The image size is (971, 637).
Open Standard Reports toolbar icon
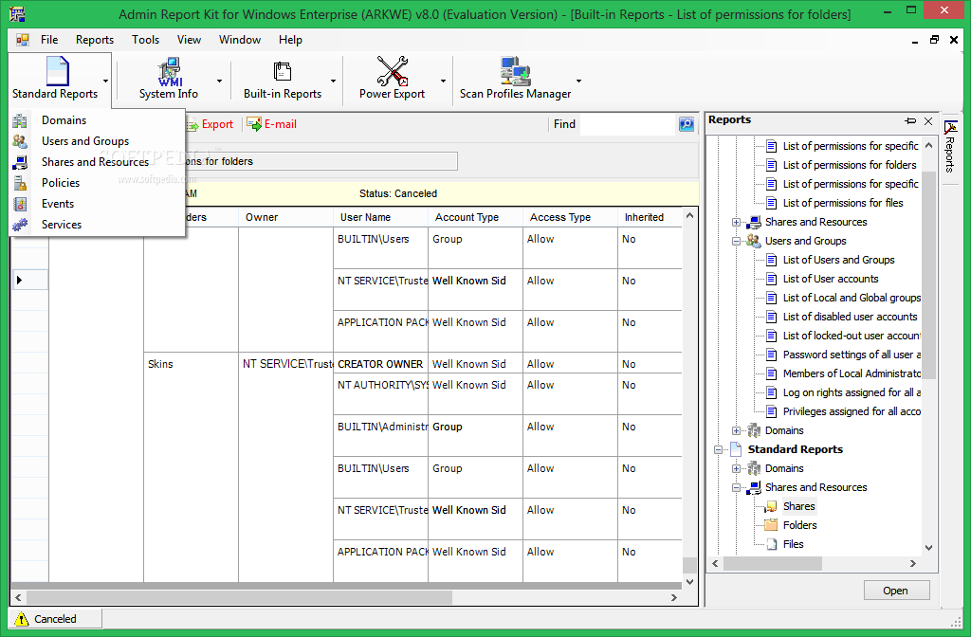pos(57,70)
